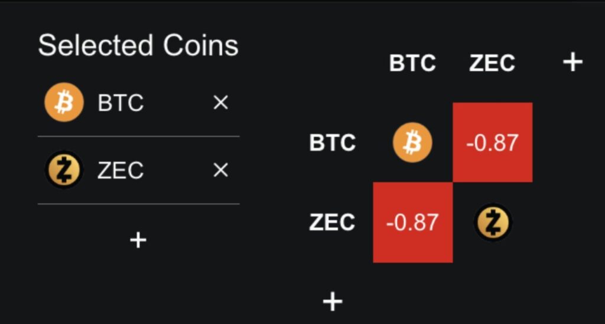
Task: Select the BTC row label in the matrix
Action: 333,143
